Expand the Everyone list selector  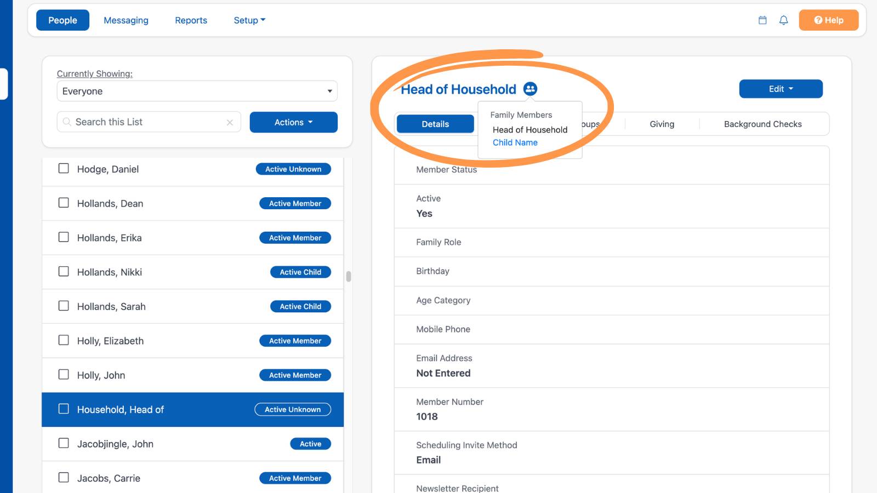coord(197,91)
